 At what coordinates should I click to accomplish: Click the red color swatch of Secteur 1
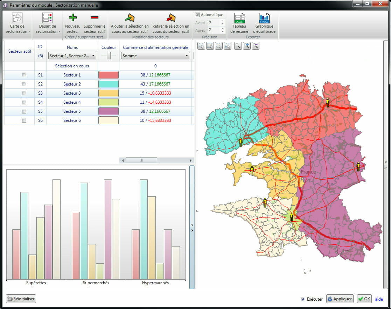click(x=109, y=75)
